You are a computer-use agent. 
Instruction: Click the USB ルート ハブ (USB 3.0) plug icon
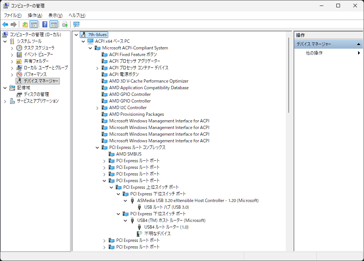pyautogui.click(x=139, y=207)
